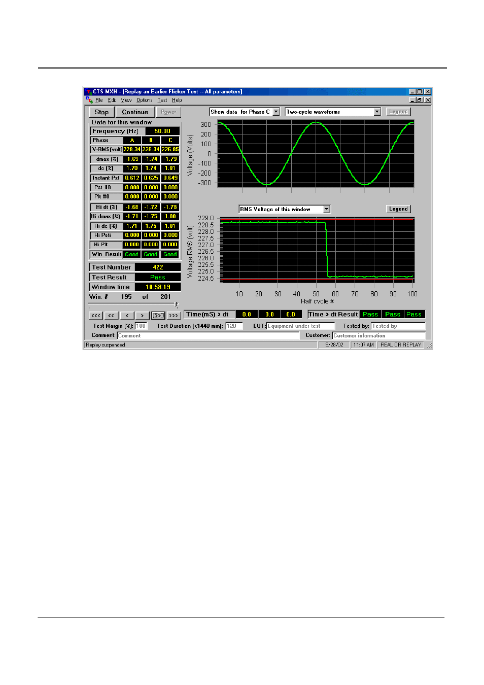Click the Comment text field
Screen dimensions: 484x685
(x=208, y=335)
